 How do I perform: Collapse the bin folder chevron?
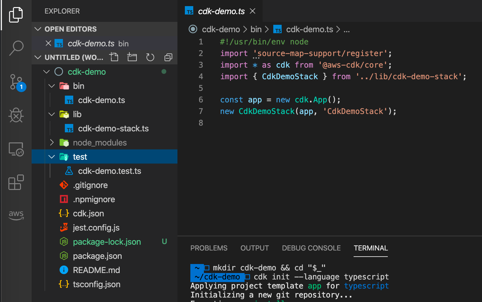click(52, 86)
